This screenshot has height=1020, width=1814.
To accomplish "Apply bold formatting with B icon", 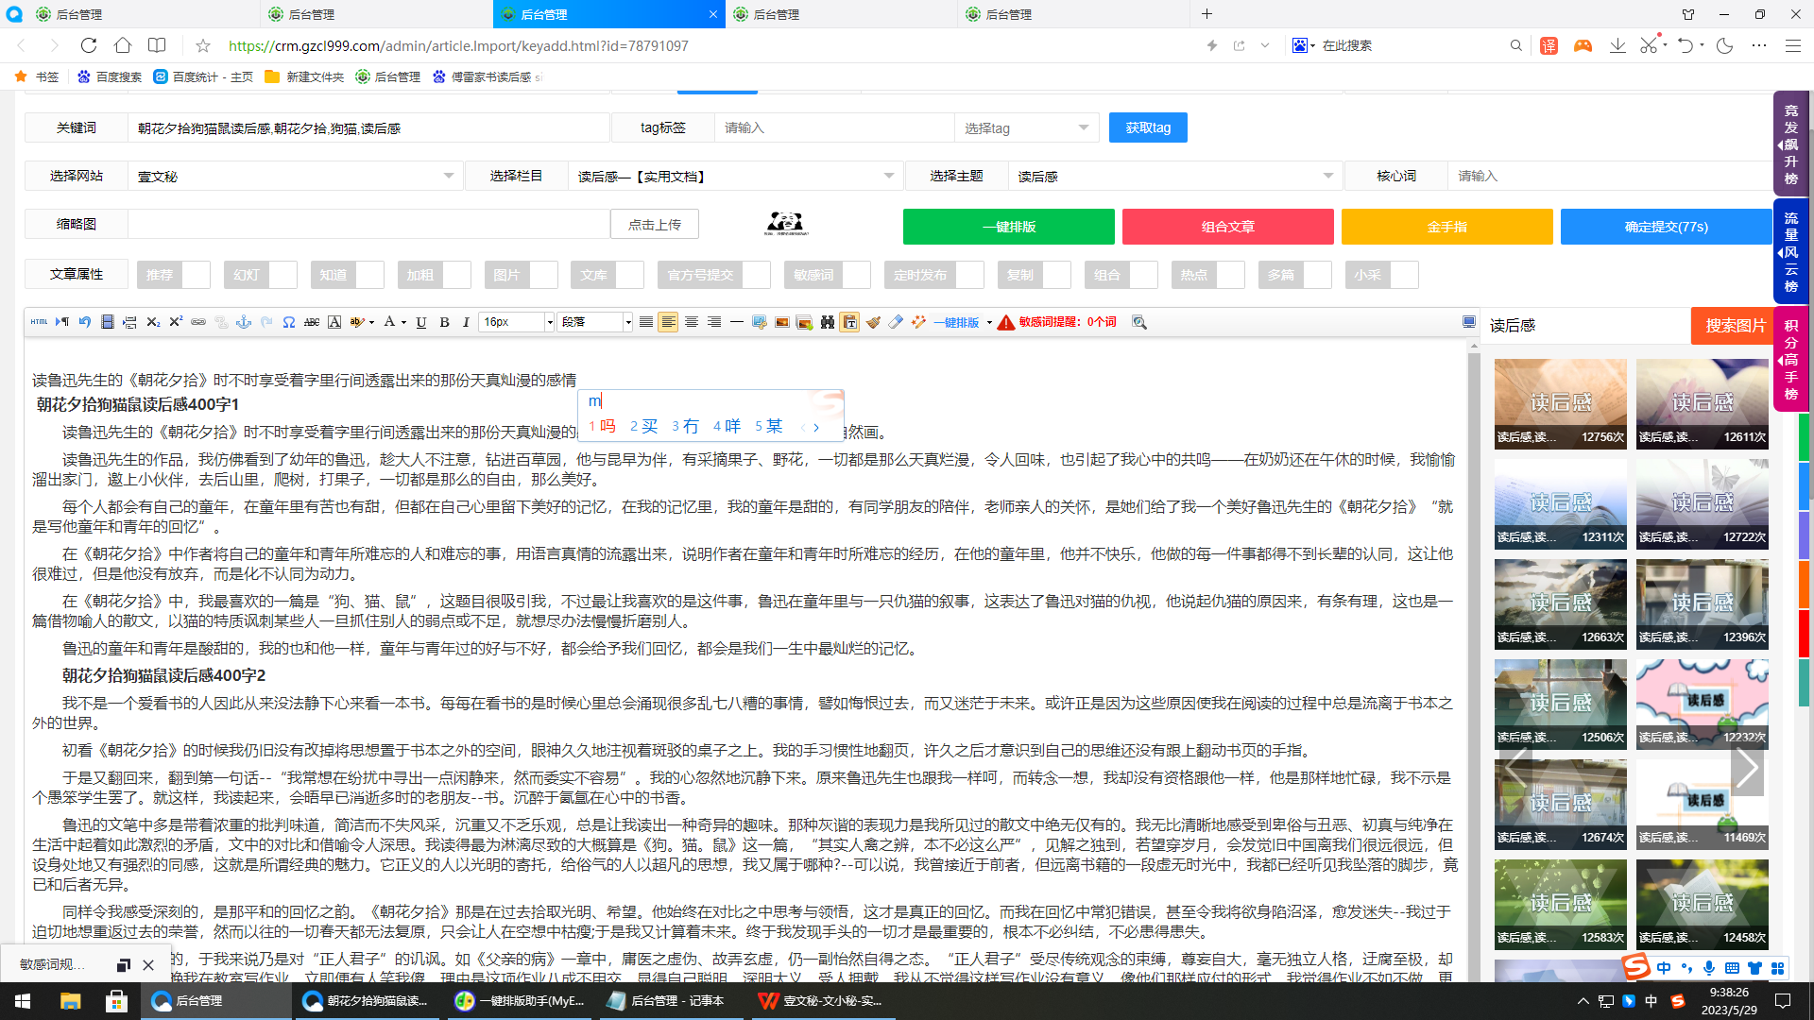I will click(x=444, y=322).
